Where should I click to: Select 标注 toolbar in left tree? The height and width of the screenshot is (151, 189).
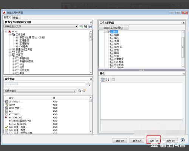click(22, 65)
